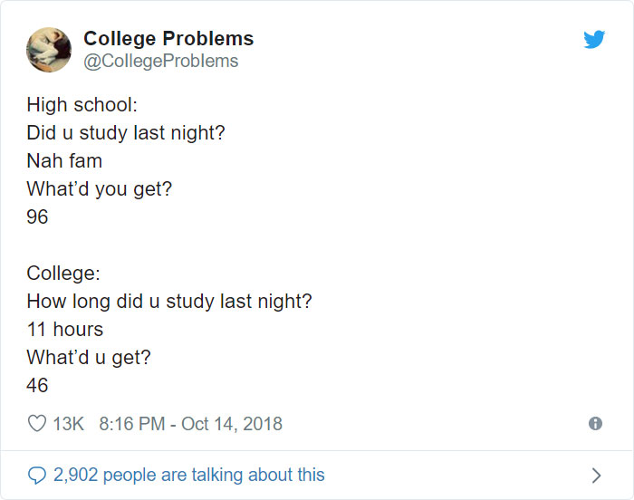Click the tweet info icon
The image size is (634, 500).
pyautogui.click(x=595, y=423)
